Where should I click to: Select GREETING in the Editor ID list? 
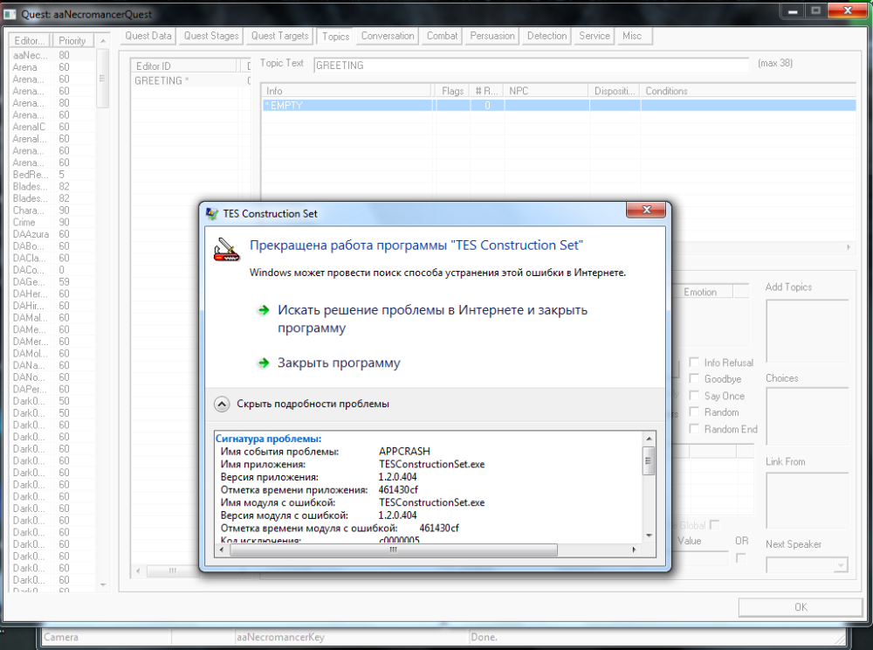189,80
